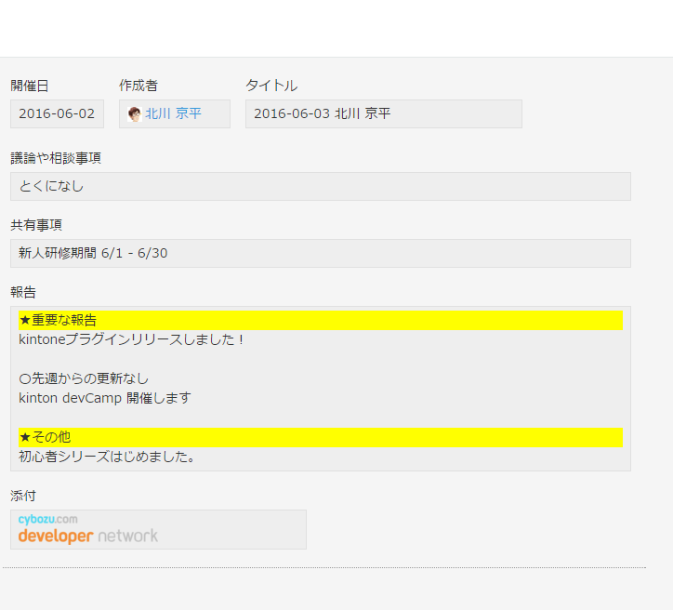Click the 共有事項 field label
The height and width of the screenshot is (610, 673).
point(36,225)
